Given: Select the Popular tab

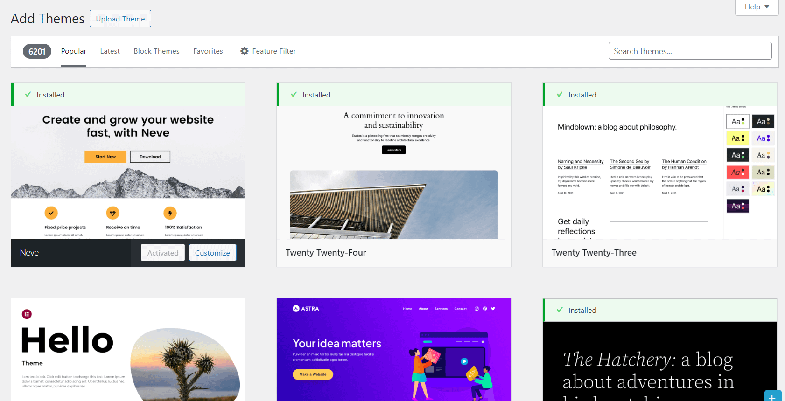Looking at the screenshot, I should (74, 51).
